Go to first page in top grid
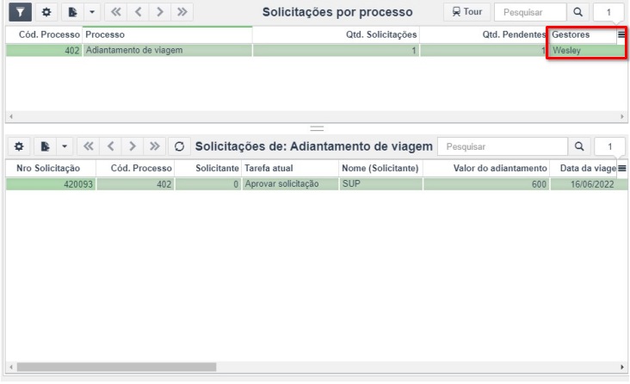This screenshot has width=630, height=384. point(116,12)
